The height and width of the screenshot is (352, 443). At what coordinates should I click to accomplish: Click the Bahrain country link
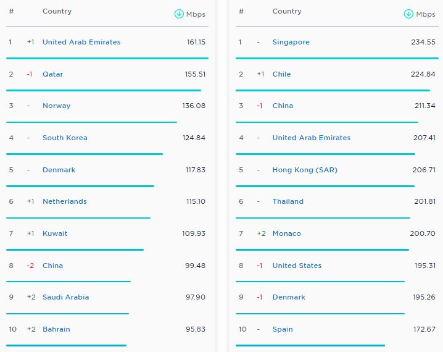(x=56, y=329)
